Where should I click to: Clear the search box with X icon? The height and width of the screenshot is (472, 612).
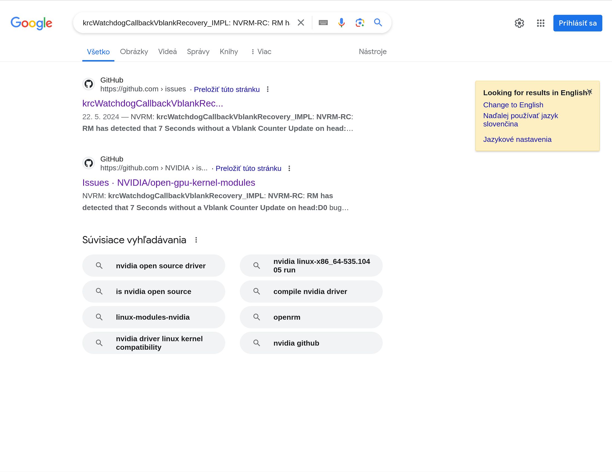[301, 23]
